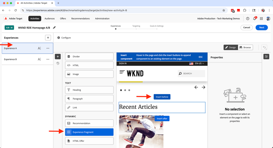Click the Adobe Target logo icon
Image resolution: width=273 pixels, height=148 pixels.
[6, 18]
